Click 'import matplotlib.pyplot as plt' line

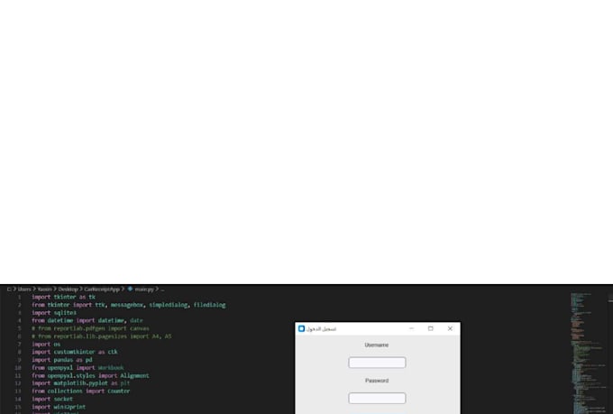coord(80,383)
